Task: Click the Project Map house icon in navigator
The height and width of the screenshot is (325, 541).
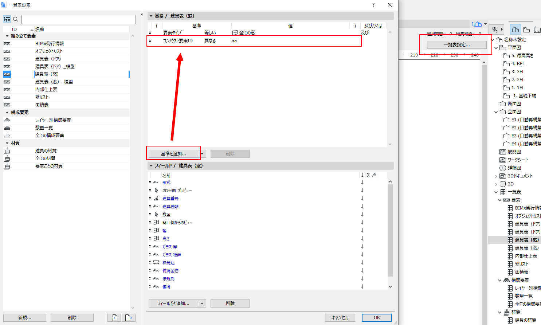Action: (x=515, y=30)
